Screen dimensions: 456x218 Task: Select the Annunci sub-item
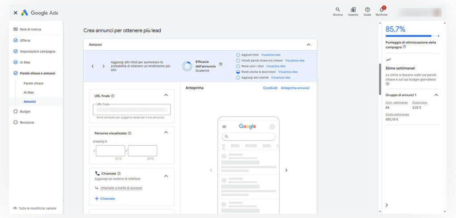[30, 102]
